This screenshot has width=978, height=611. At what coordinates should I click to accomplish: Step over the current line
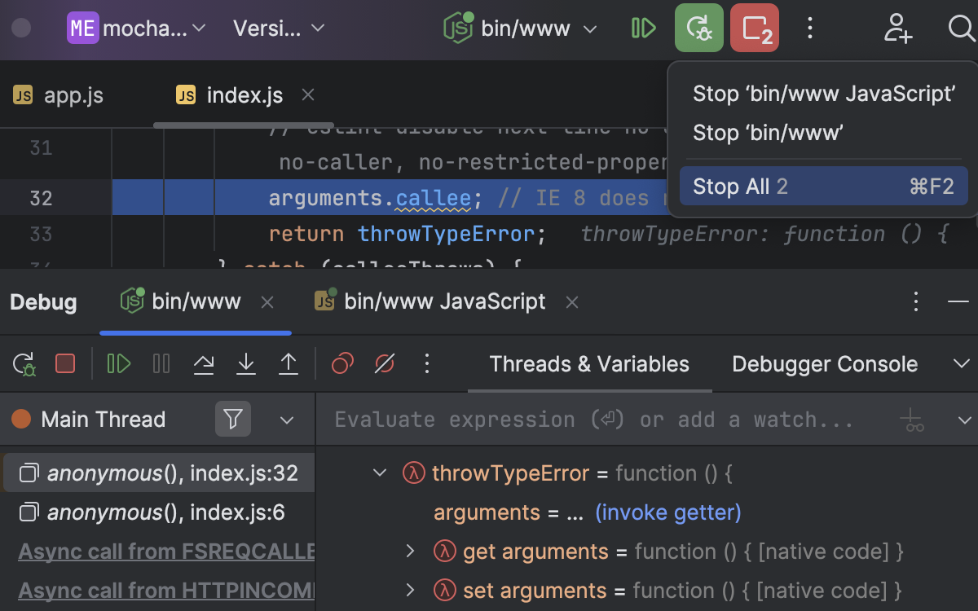point(204,363)
